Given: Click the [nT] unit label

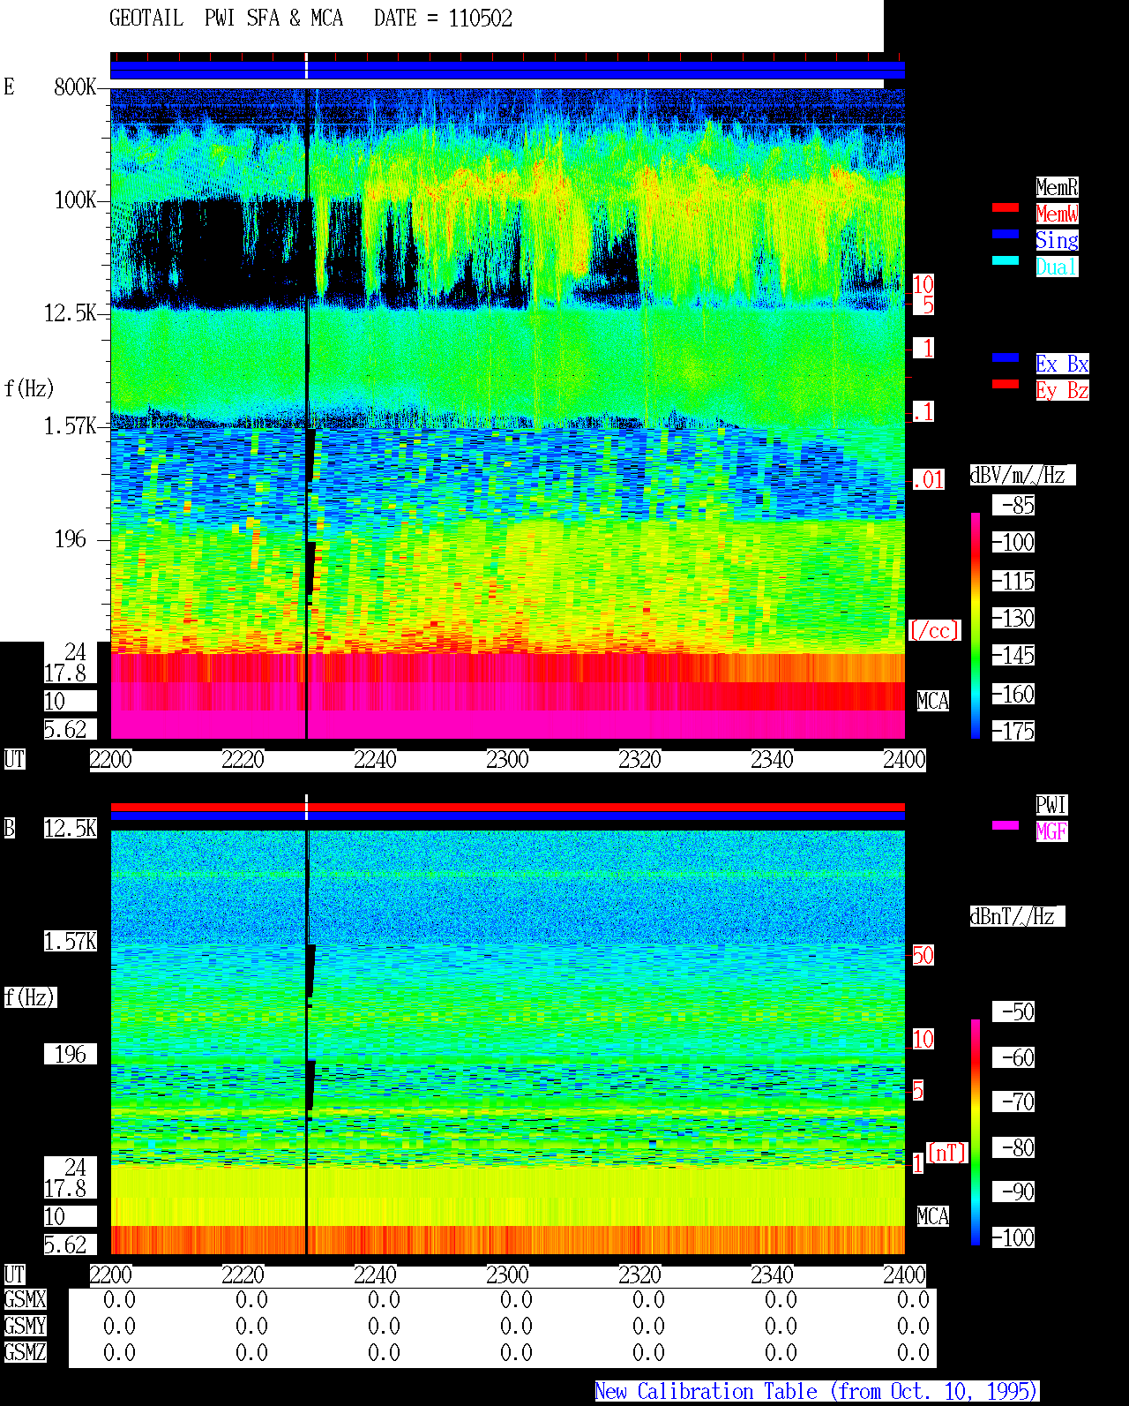Looking at the screenshot, I should pos(947,1153).
